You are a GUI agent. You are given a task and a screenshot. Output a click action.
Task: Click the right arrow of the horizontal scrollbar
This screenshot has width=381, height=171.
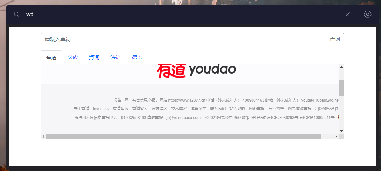[336, 137]
